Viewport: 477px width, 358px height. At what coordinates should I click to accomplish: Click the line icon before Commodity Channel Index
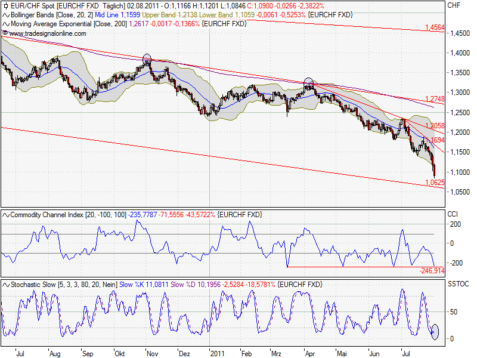tap(6, 215)
